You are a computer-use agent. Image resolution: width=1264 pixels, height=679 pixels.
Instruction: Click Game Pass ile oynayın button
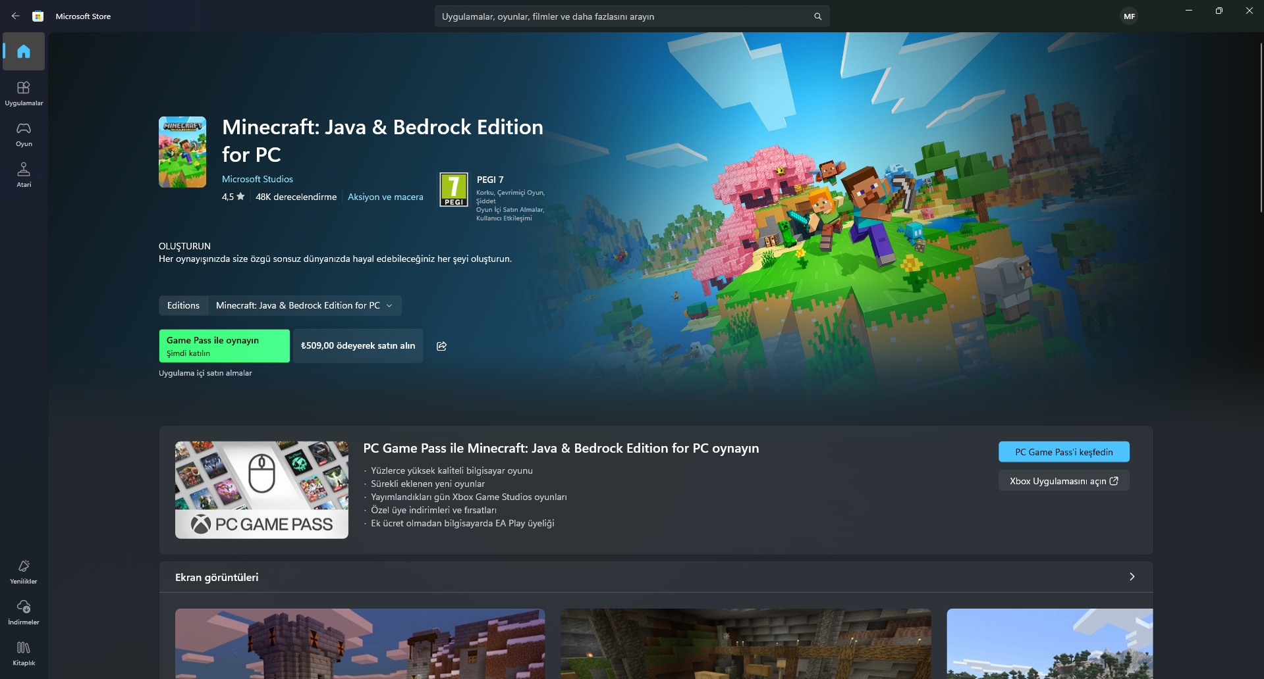224,346
